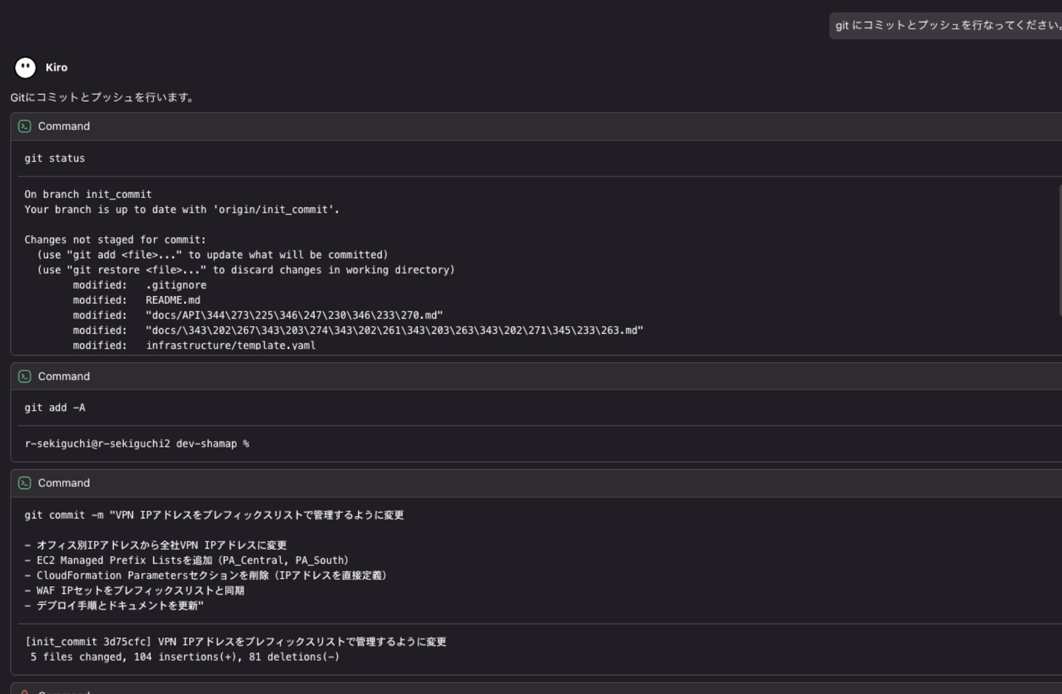Click Kiro's reply text "Gitにコミットとプッシュを行います。"
Viewport: 1062px width, 694px height.
[103, 97]
